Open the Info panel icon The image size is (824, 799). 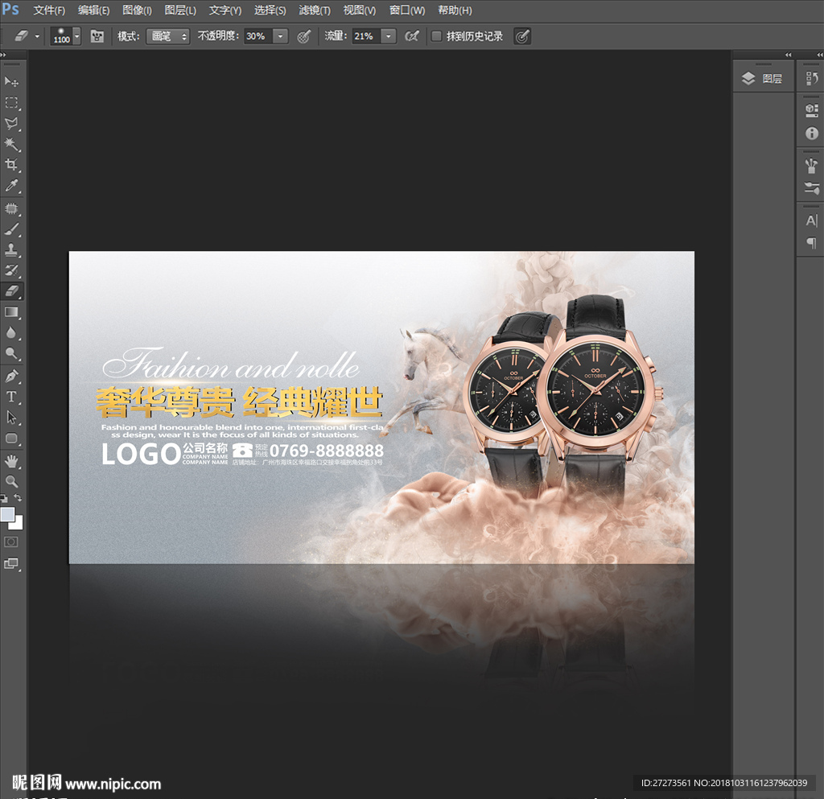tap(811, 134)
